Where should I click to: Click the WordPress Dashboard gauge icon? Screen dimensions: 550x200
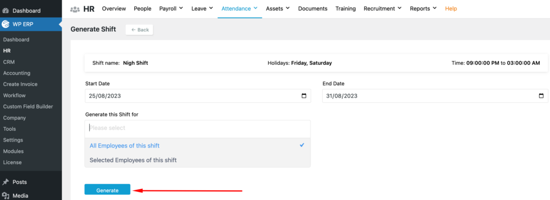coord(5,11)
